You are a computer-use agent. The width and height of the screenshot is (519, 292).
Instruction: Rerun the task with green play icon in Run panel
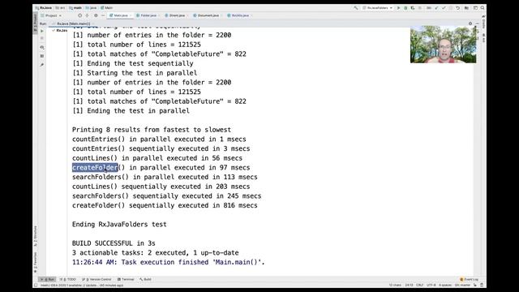tap(42, 31)
